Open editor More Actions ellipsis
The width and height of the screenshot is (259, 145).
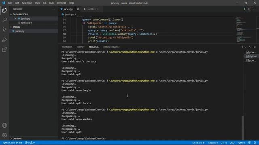point(255,9)
